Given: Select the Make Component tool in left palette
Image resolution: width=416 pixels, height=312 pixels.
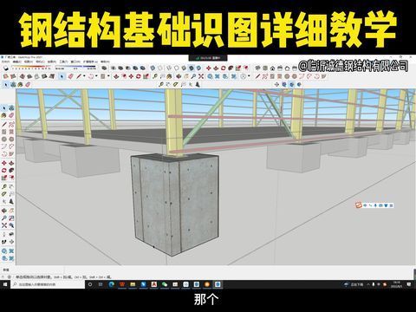Looking at the screenshot, I should (x=11, y=107).
